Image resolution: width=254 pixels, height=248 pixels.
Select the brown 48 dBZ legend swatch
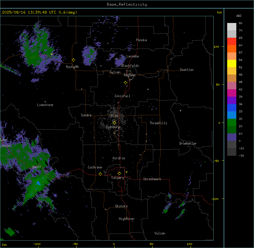[x=232, y=78]
